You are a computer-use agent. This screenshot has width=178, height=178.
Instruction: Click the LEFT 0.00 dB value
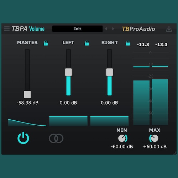pos(68,103)
